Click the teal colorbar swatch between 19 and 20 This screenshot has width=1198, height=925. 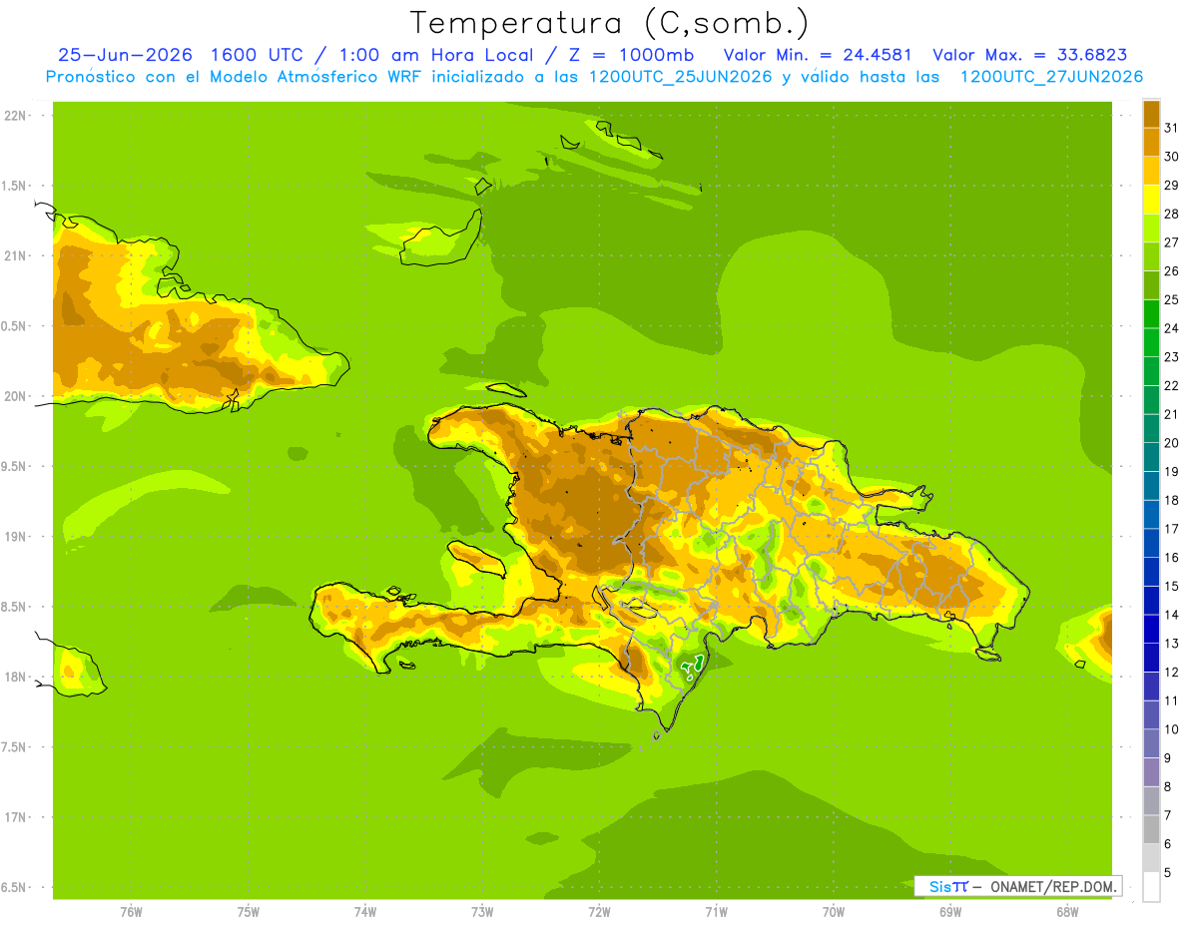coord(1151,457)
